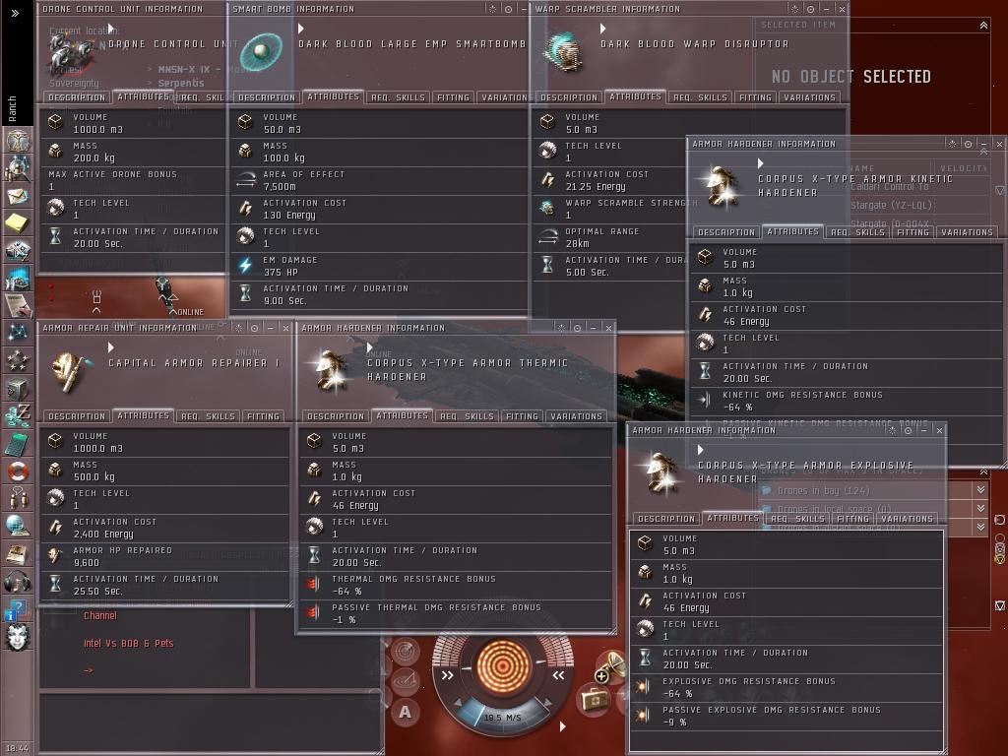This screenshot has width=1008, height=756.
Task: Click the top radar scanner HUD icon
Action: click(x=405, y=652)
